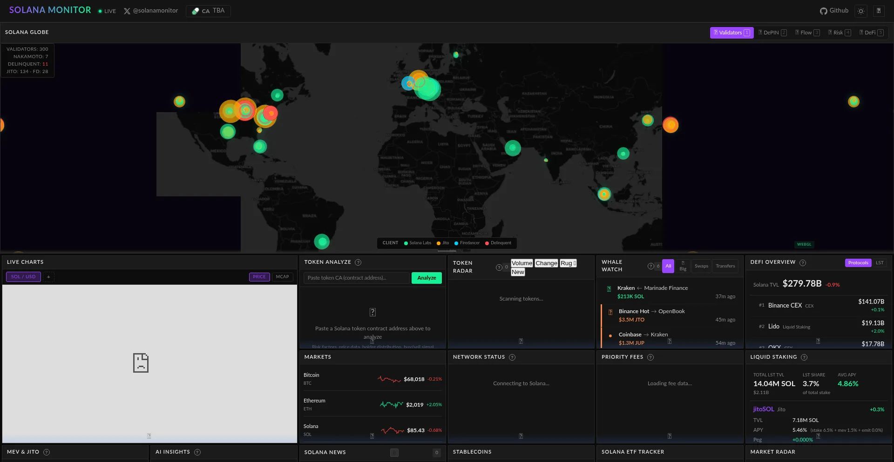Click the WEBGL badge on the globe
894x462 pixels.
point(804,244)
